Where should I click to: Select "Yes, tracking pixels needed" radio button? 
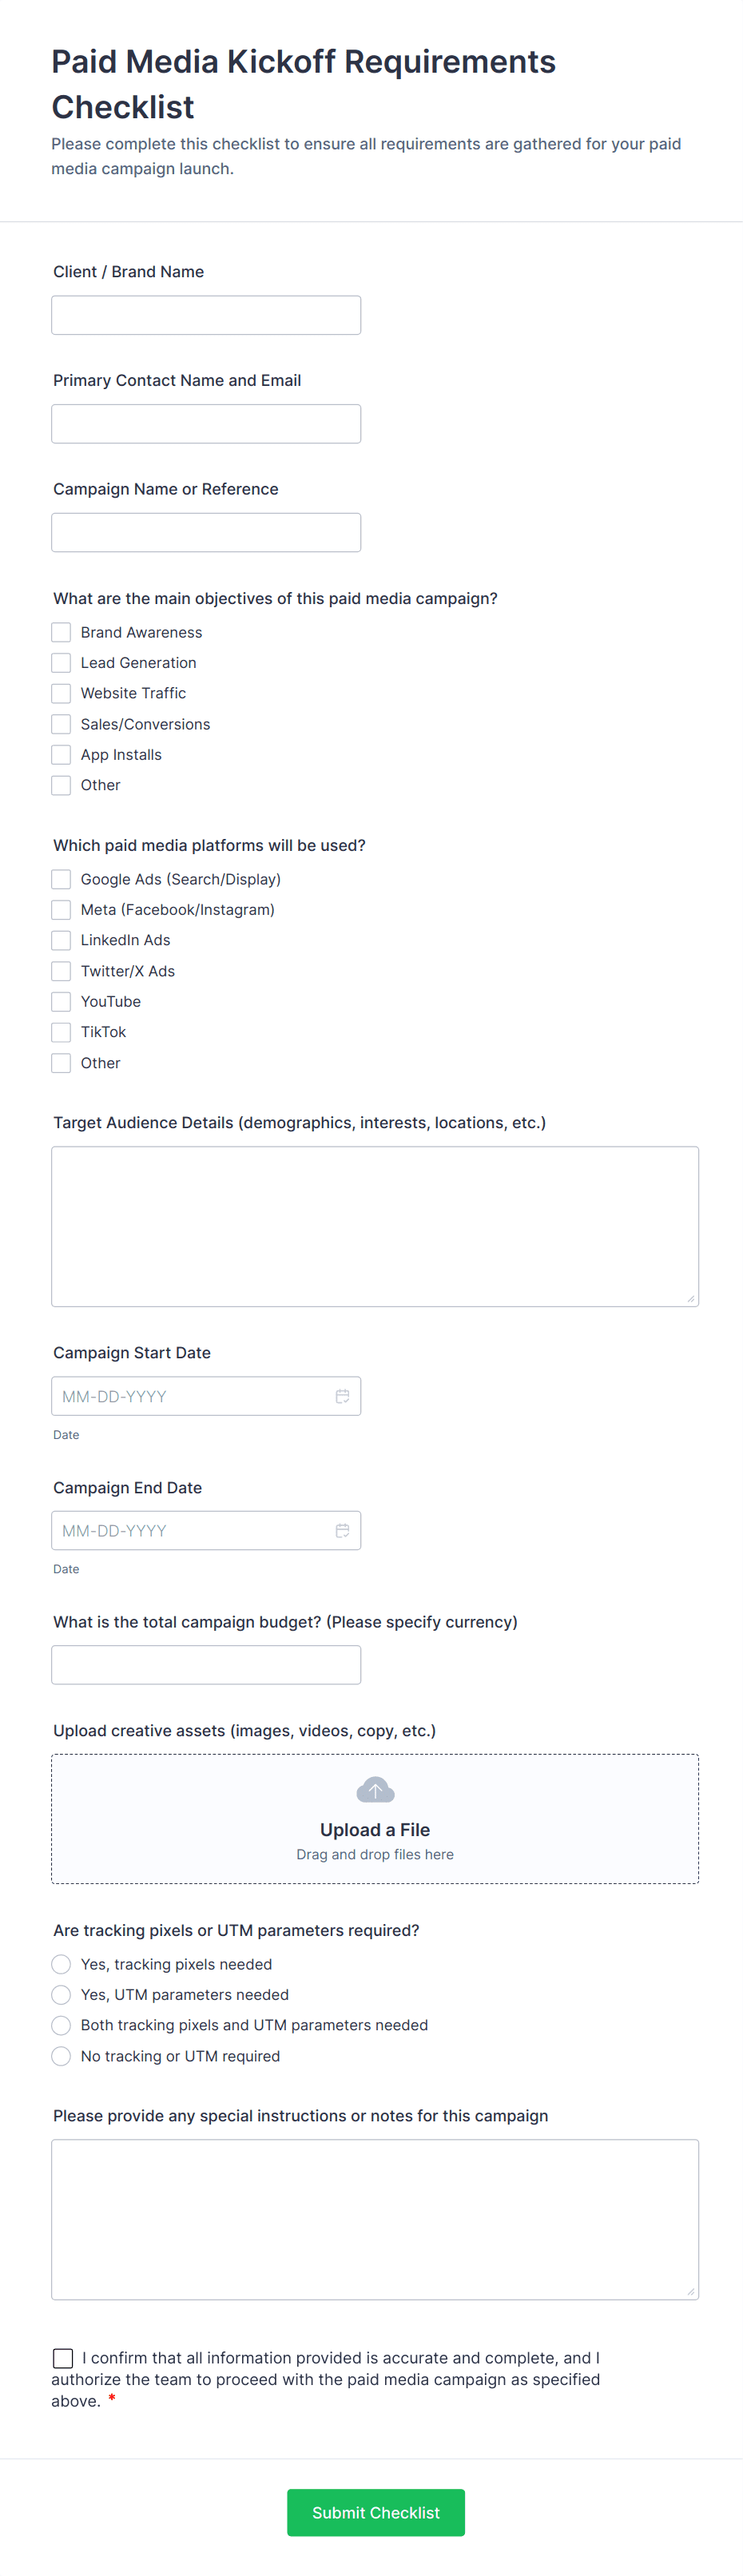(x=61, y=1964)
